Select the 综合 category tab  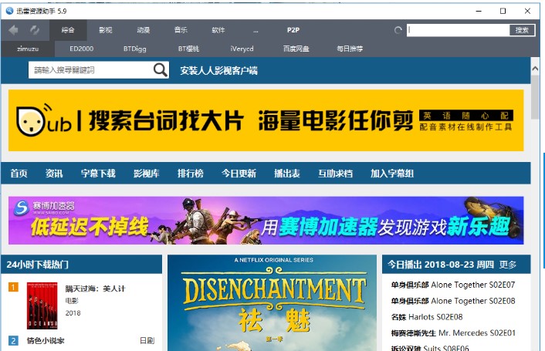point(68,30)
